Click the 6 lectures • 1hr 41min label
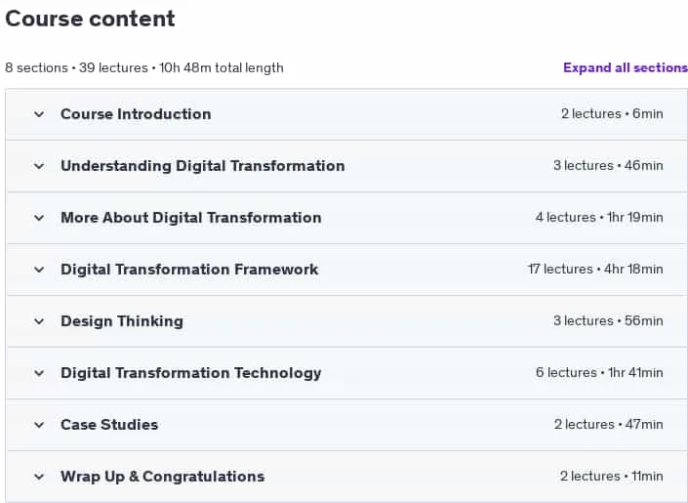Image resolution: width=688 pixels, height=503 pixels. 599,372
